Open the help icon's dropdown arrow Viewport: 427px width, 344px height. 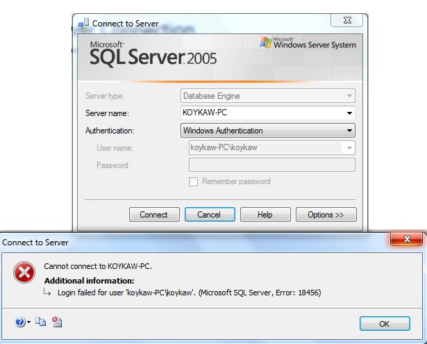tap(29, 322)
